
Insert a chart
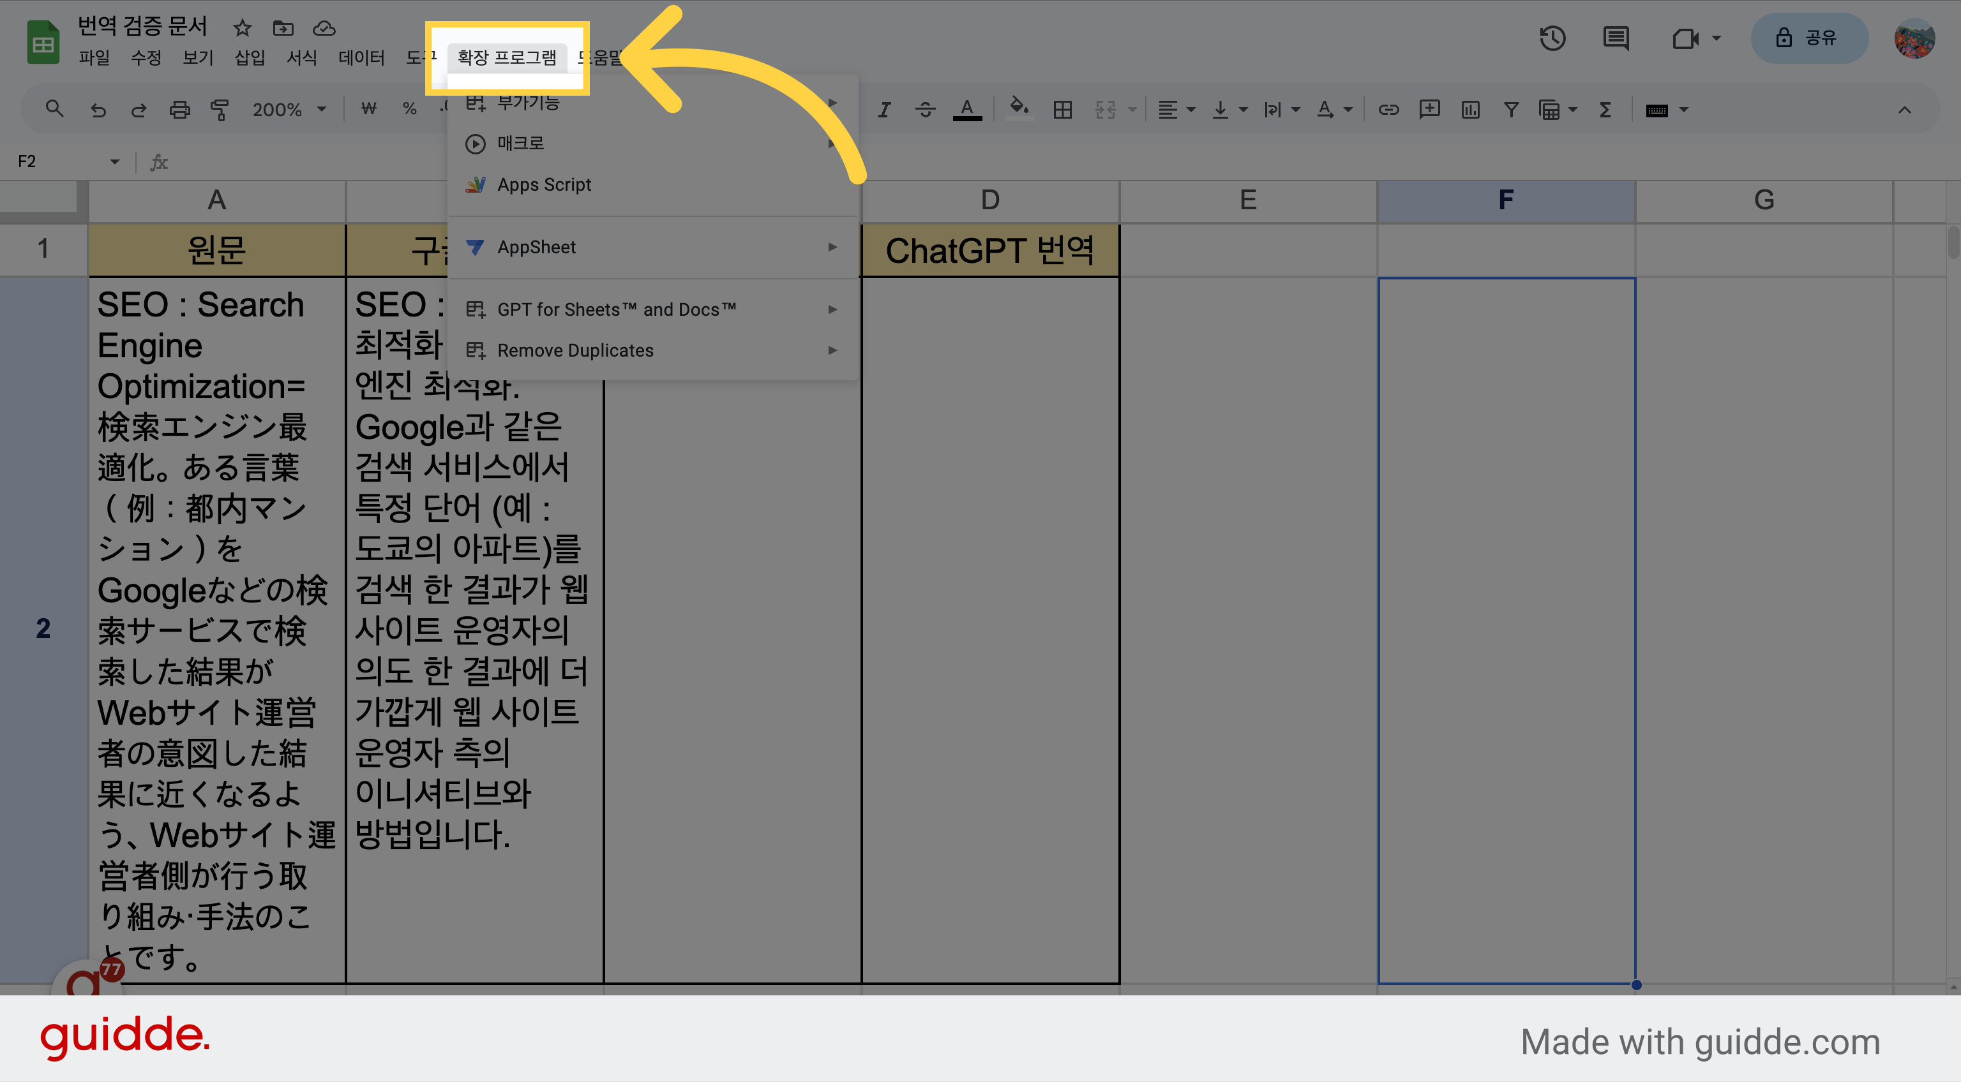(1471, 110)
